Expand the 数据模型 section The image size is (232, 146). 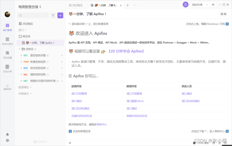click(25, 87)
